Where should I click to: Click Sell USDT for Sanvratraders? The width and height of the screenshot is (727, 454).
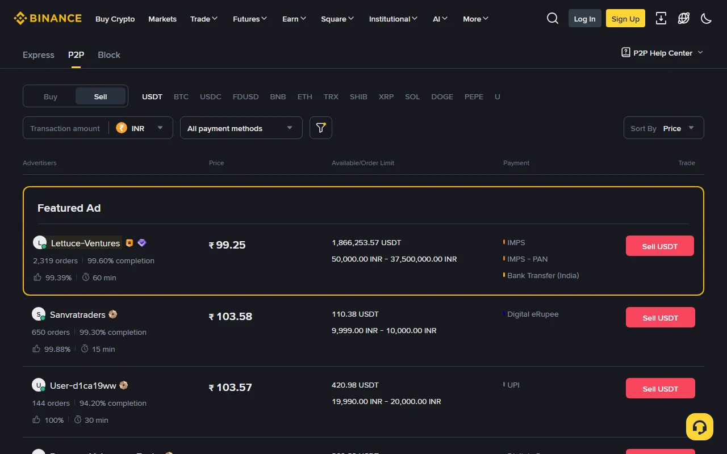pos(661,317)
